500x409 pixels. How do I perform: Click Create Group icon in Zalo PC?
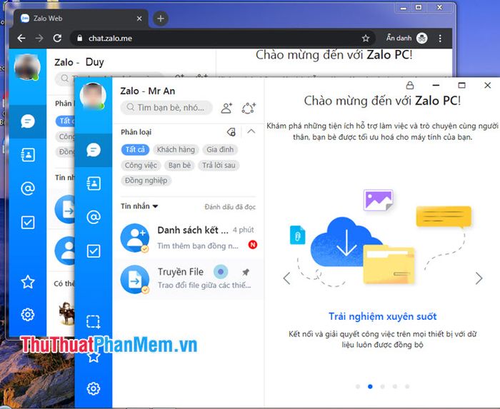(x=249, y=108)
